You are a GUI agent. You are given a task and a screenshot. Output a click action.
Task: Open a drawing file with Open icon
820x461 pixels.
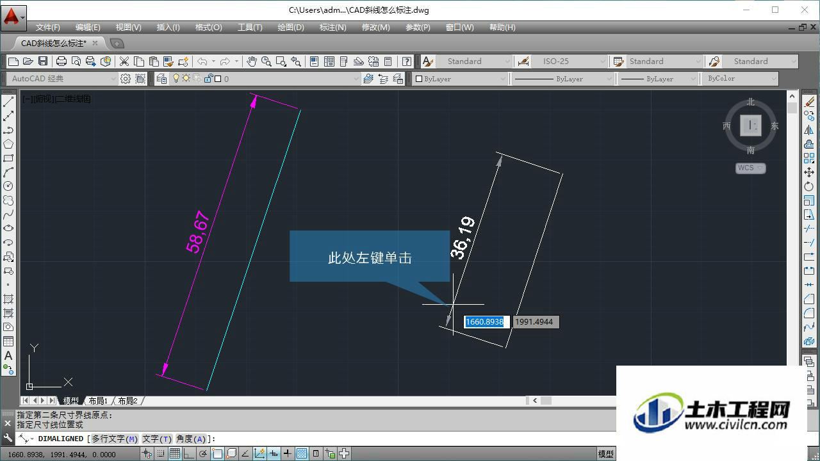tap(28, 61)
